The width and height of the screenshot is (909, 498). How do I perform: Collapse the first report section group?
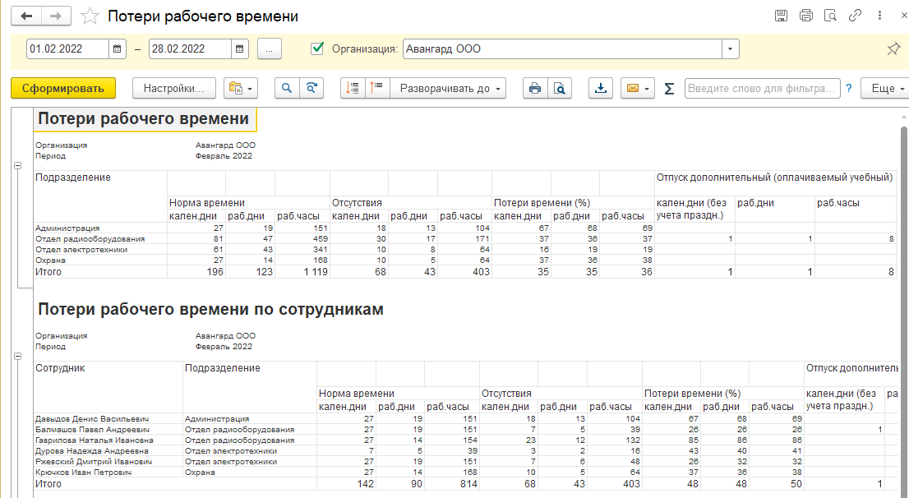pyautogui.click(x=17, y=165)
